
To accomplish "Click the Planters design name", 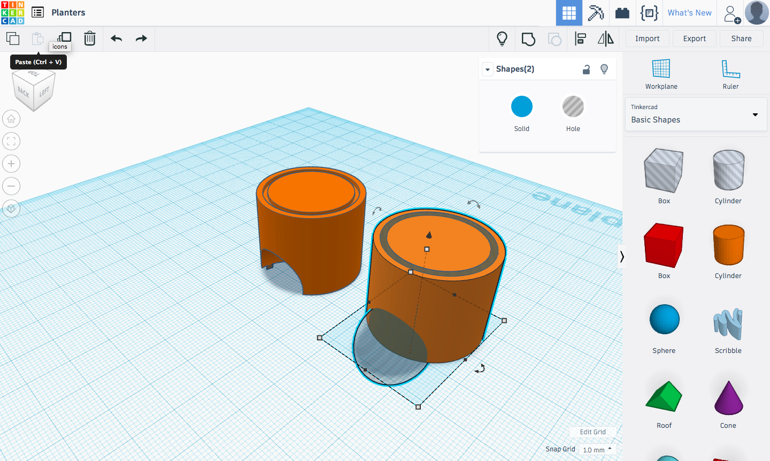I will click(68, 12).
